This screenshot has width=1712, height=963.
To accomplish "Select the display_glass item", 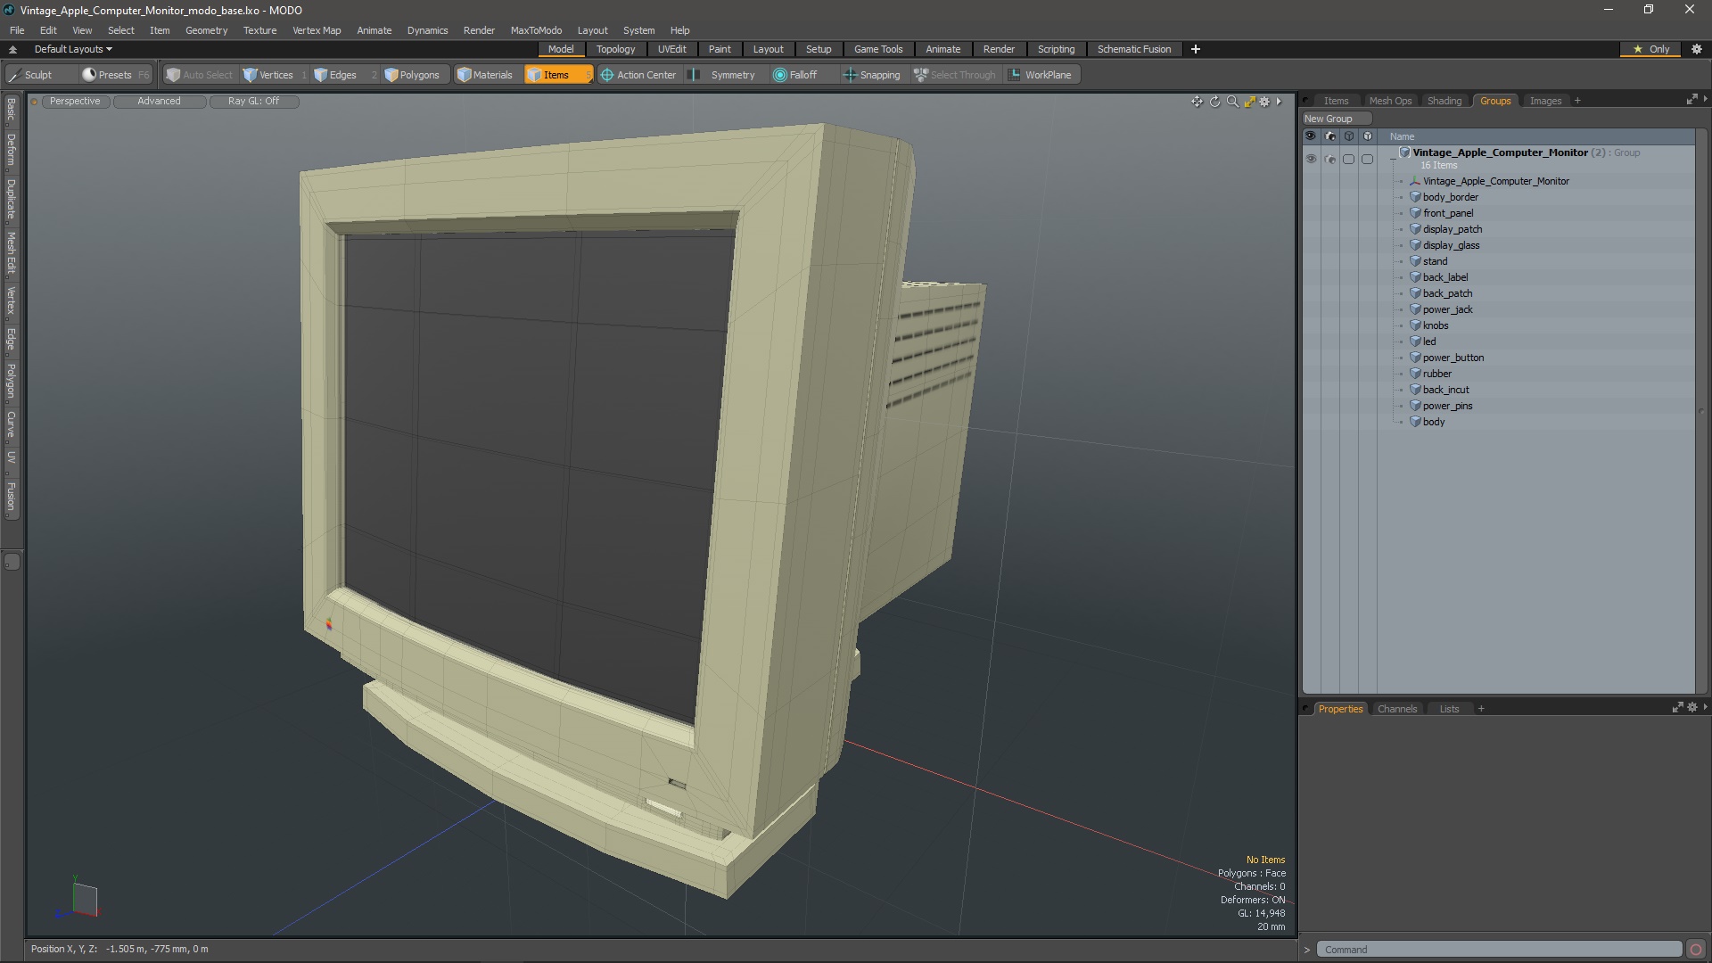I will 1451,245.
